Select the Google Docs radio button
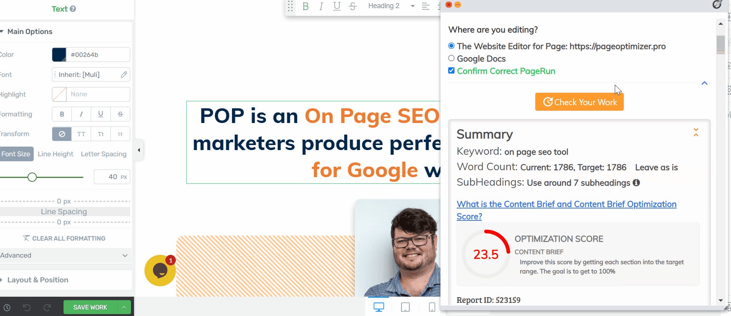This screenshot has width=731, height=316. 451,58
